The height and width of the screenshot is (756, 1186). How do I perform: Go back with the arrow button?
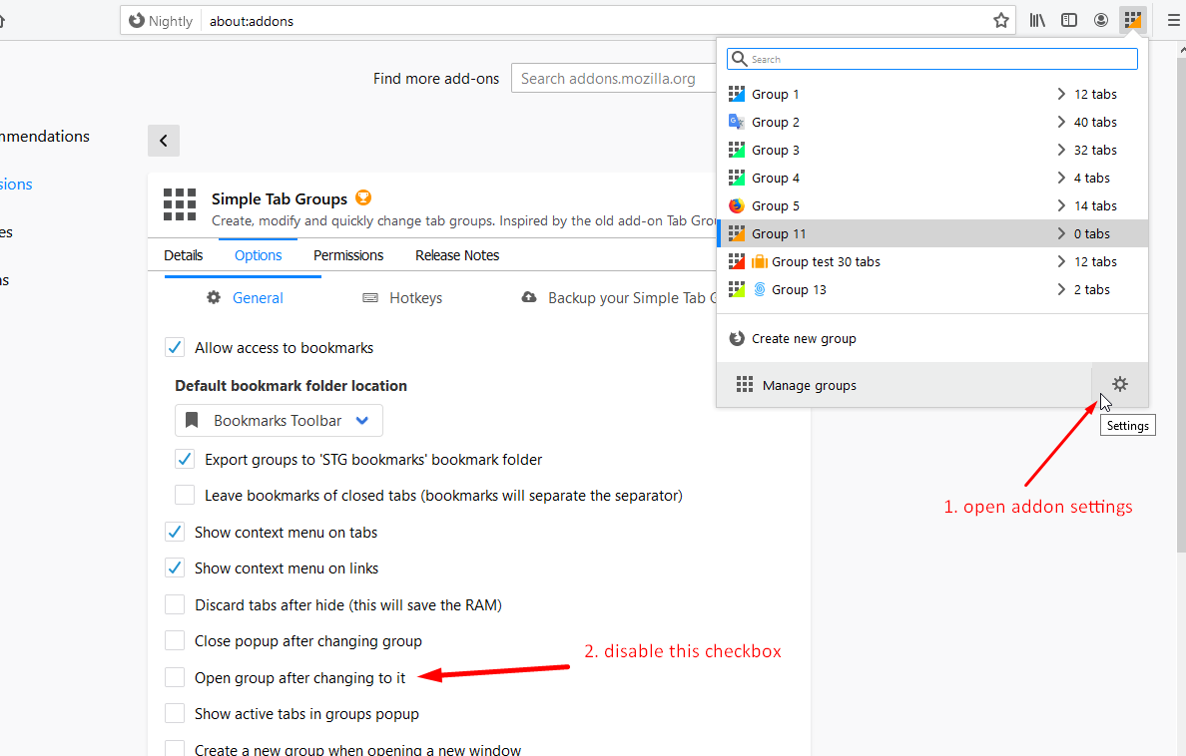164,141
